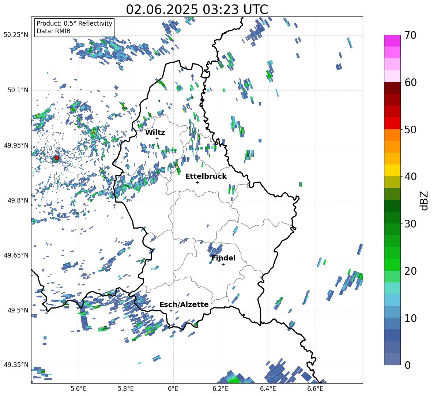Click the olive colorbar segment just below 40
Screen dimensions: 433x396
click(x=392, y=182)
